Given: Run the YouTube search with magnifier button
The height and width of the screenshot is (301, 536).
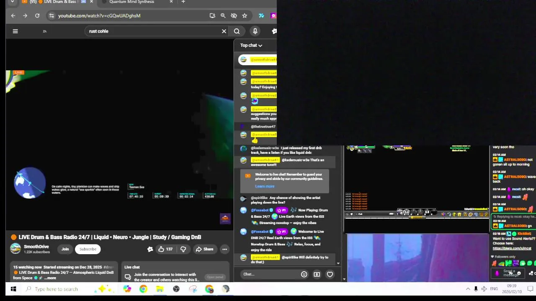Looking at the screenshot, I should point(237,31).
